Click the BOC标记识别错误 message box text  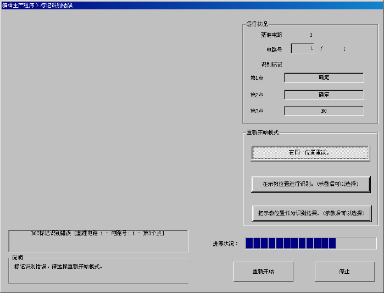coord(98,233)
